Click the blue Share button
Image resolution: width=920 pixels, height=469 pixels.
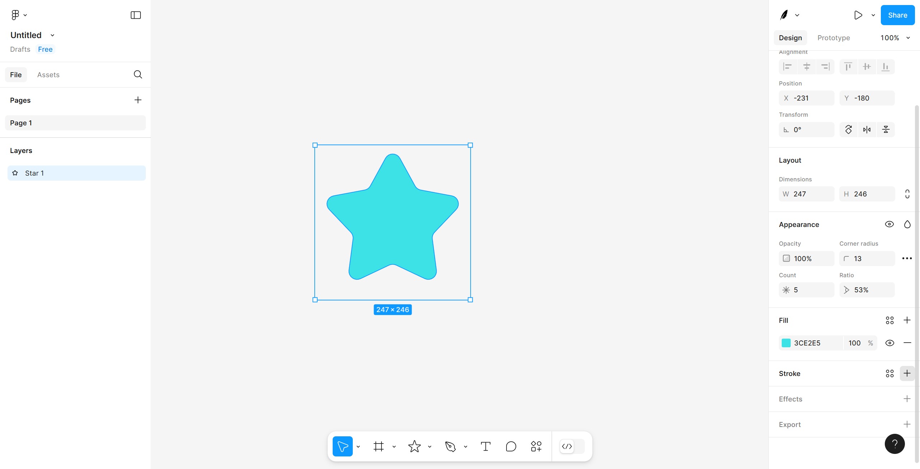coord(897,15)
